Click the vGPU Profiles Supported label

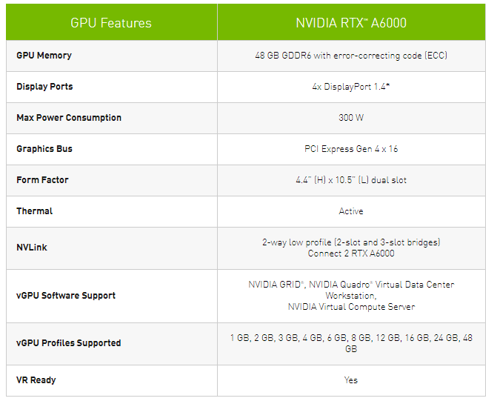(68, 343)
